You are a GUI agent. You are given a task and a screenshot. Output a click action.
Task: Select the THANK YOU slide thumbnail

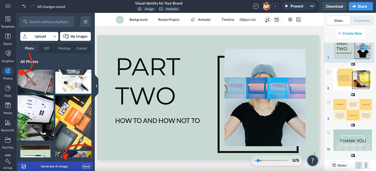pyautogui.click(x=352, y=140)
